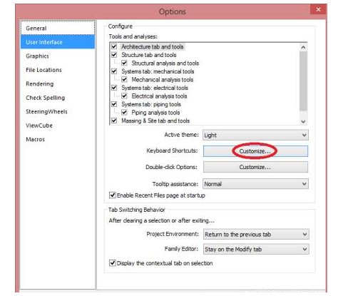The width and height of the screenshot is (358, 296).
Task: Select the 'Electrical analysis tools' label
Action: [159, 96]
